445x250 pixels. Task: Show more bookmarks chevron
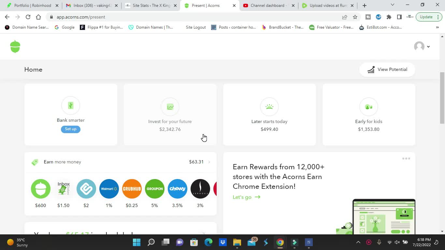[x=437, y=27]
